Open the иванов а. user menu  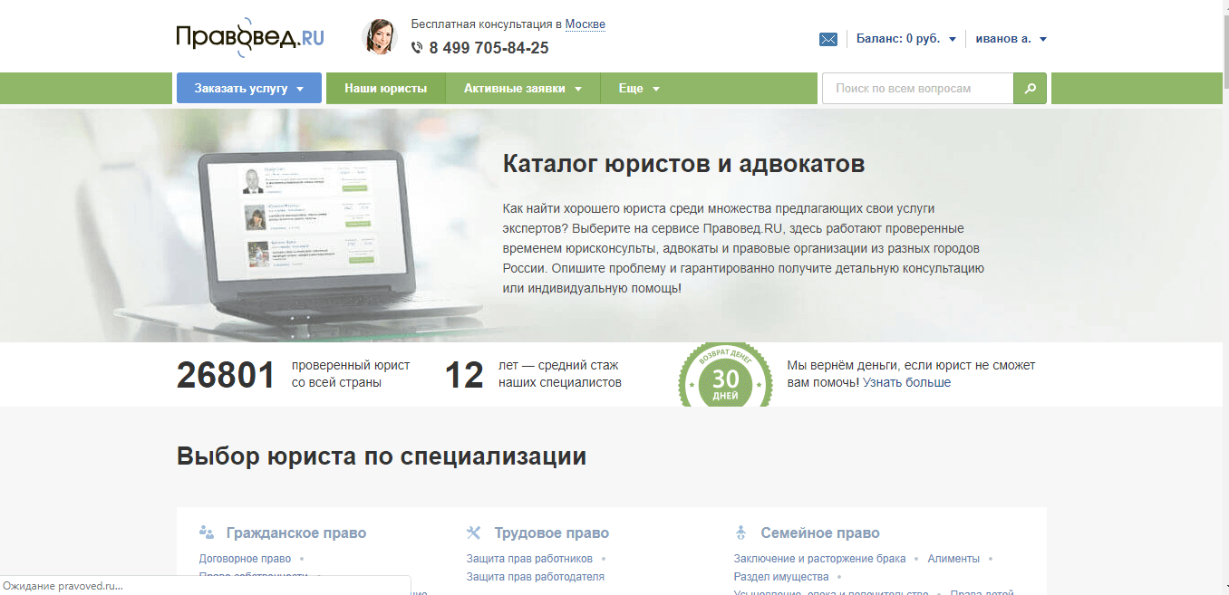pyautogui.click(x=1011, y=39)
